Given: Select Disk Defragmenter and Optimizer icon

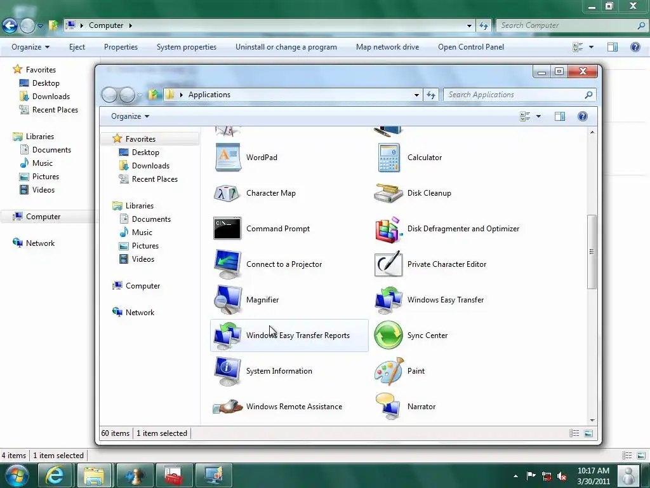Looking at the screenshot, I should tap(389, 229).
